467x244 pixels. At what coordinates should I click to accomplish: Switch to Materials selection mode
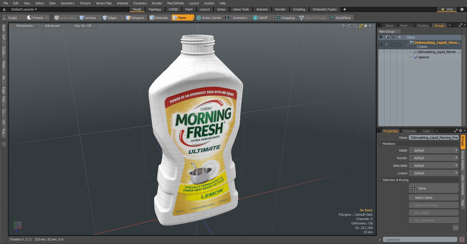click(x=159, y=18)
